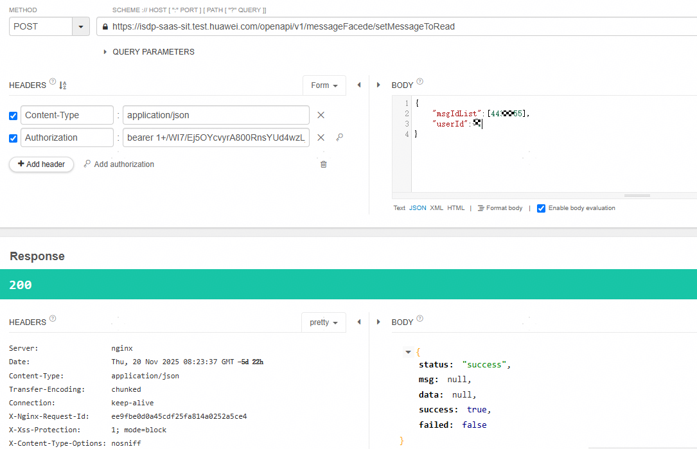Open the response pretty view dropdown
This screenshot has width=697, height=449.
click(324, 322)
